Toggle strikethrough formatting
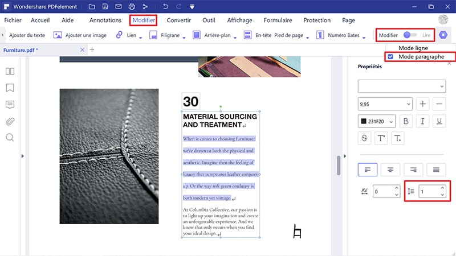The width and height of the screenshot is (456, 256). coord(364,138)
